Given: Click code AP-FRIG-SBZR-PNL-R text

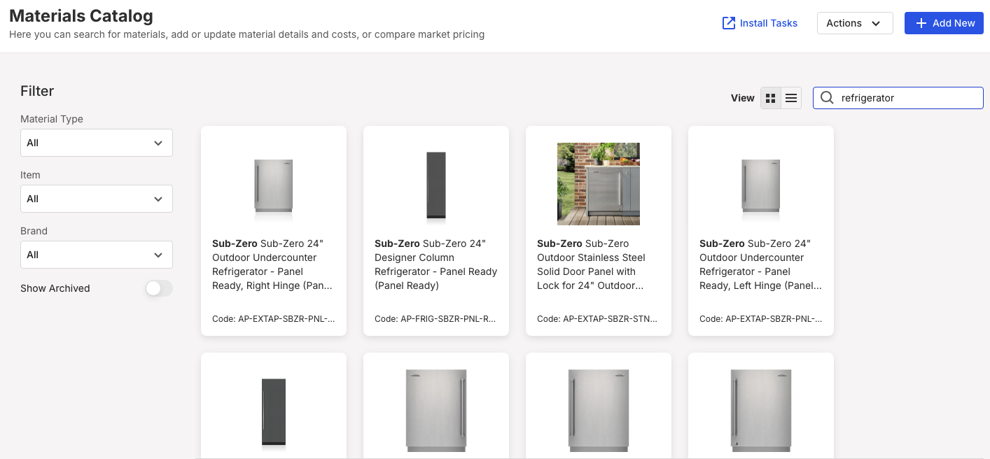Looking at the screenshot, I should click(436, 319).
